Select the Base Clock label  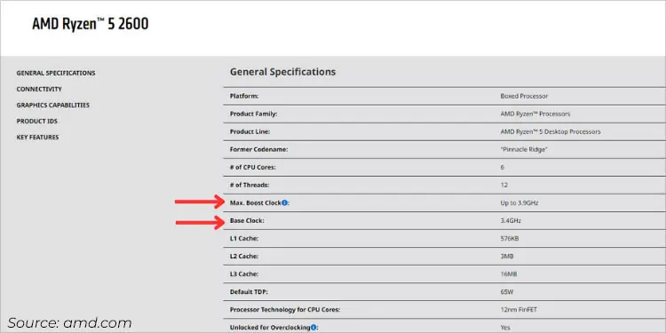click(247, 221)
